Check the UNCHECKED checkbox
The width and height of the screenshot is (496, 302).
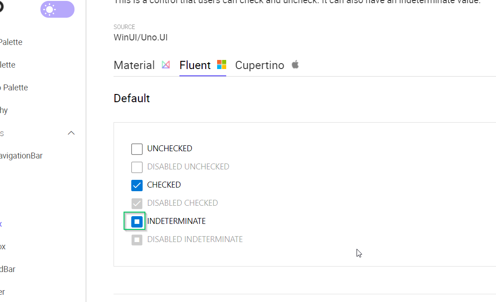[x=137, y=149]
